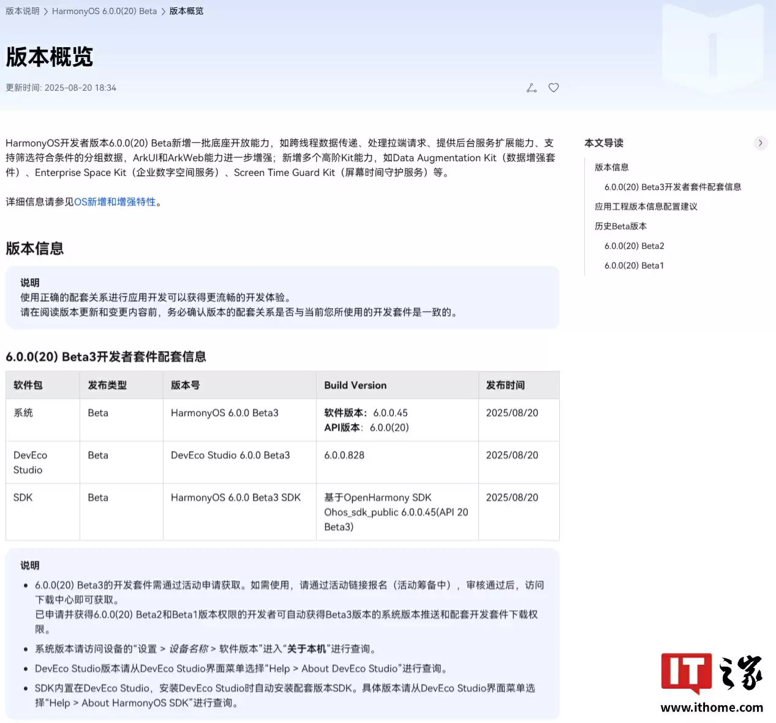The height and width of the screenshot is (723, 776).
Task: Select Beta3开发者套件配套信息 in the outline
Action: (672, 187)
